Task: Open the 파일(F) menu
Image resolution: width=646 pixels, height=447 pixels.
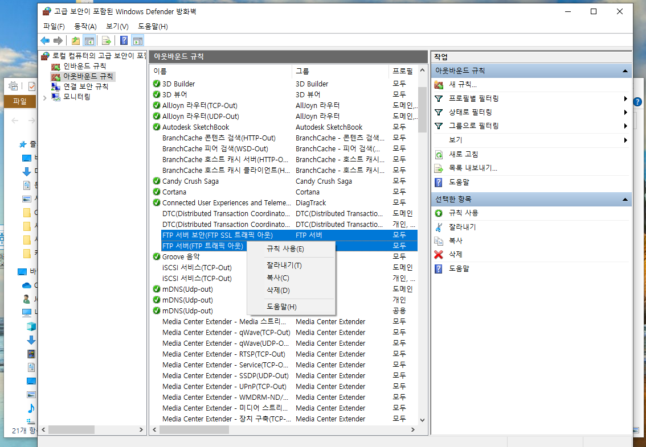Action: click(54, 26)
